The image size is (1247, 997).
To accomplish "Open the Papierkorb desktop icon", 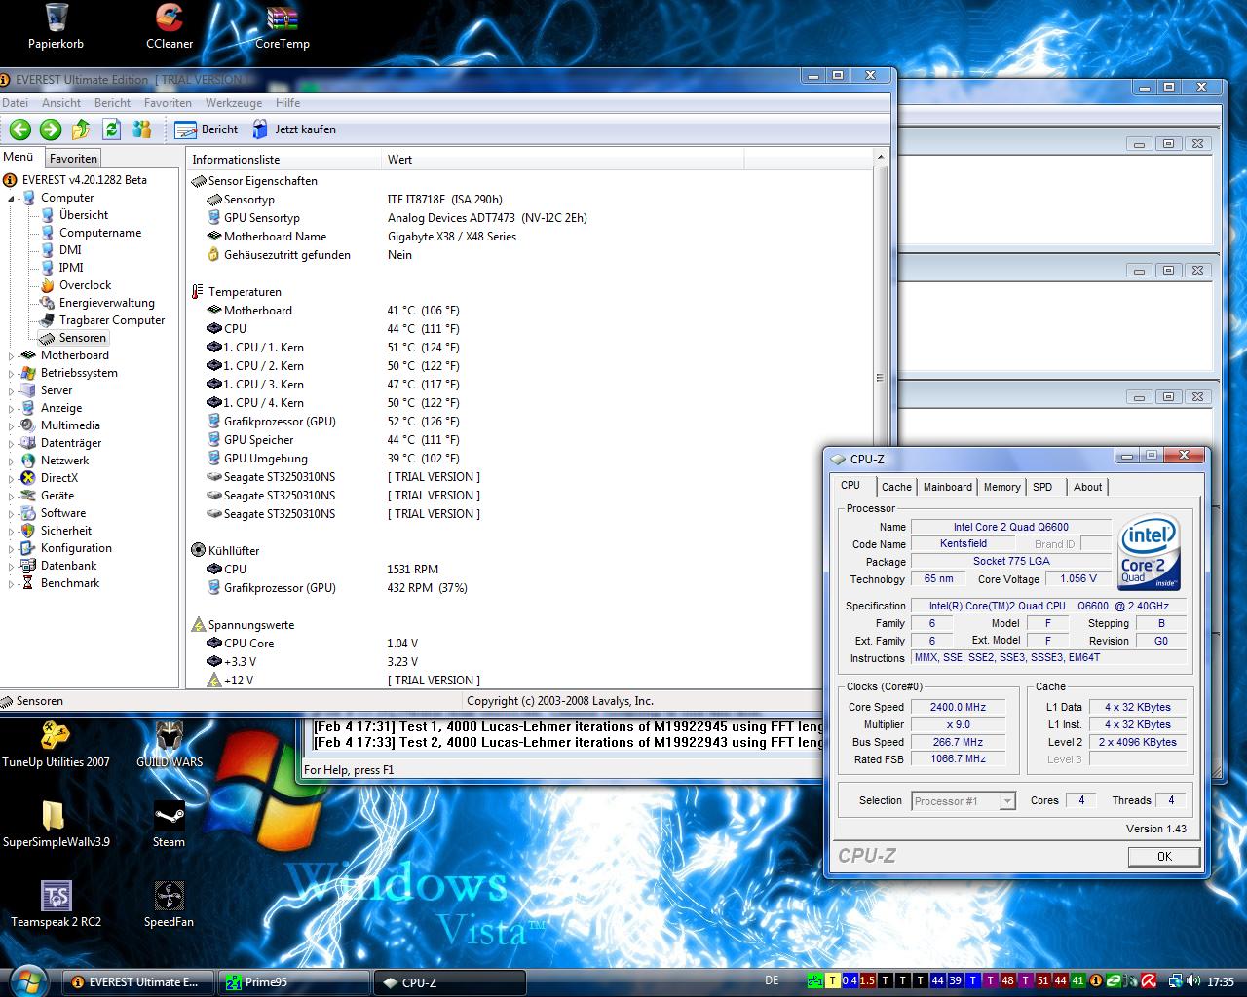I will coord(57,26).
